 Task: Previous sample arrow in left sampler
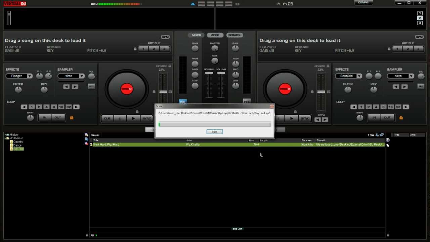(x=66, y=87)
